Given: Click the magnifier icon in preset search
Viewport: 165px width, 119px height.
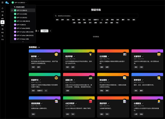Looking at the screenshot, I should tap(56, 16).
